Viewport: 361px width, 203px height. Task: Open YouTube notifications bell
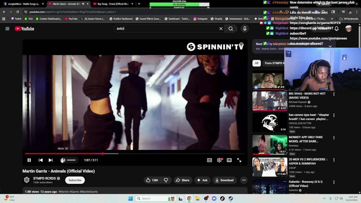336,28
